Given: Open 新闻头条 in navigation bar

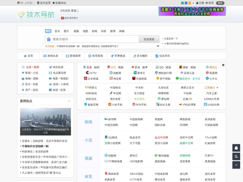Looking at the screenshot, I should point(51,56).
